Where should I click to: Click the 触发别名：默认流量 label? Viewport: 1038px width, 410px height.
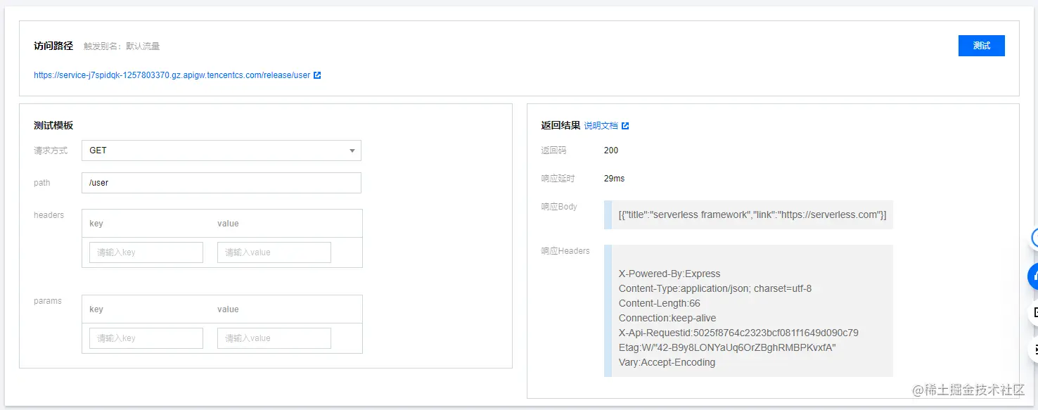[122, 46]
